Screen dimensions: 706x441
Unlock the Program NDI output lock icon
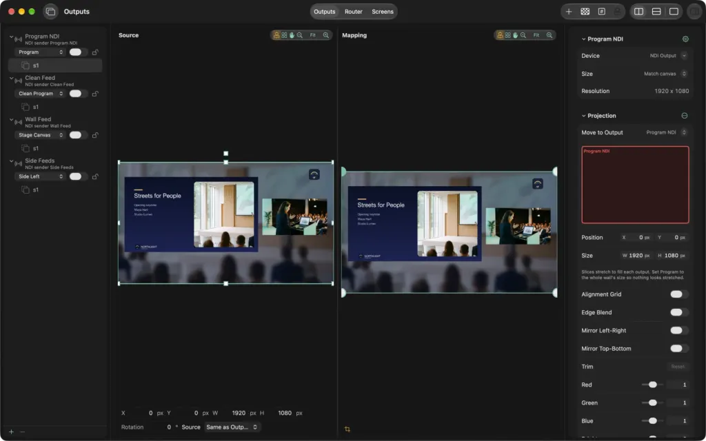[x=95, y=52]
